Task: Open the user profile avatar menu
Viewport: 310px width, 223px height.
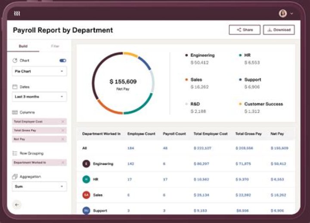Action: tap(283, 13)
